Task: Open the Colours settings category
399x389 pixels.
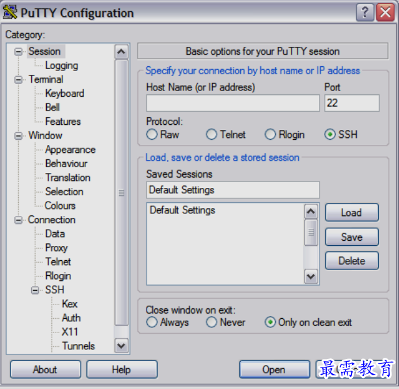Action: pos(60,206)
